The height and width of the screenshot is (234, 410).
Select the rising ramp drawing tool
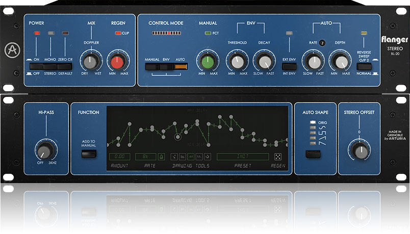click(x=191, y=157)
